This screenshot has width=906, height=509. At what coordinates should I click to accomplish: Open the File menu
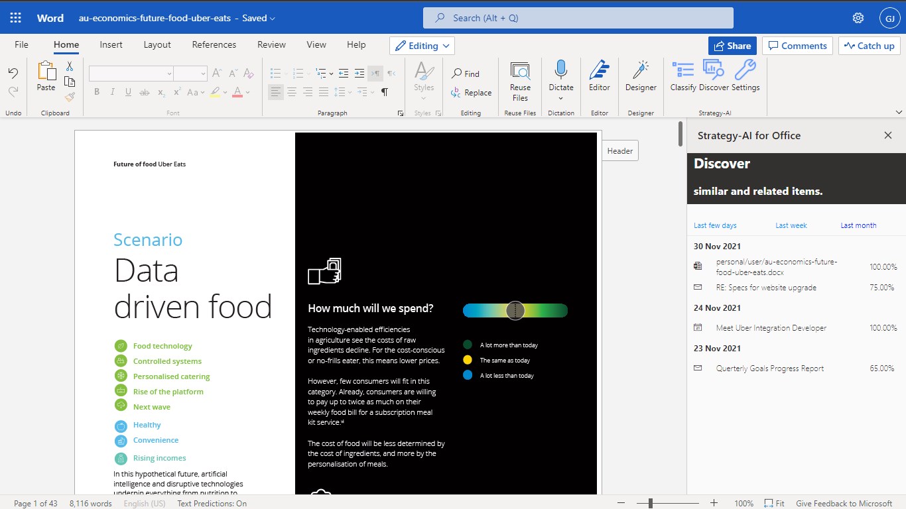(x=21, y=44)
